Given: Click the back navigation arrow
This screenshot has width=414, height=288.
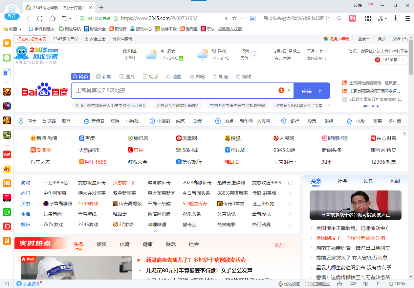Looking at the screenshot, I should point(28,18).
